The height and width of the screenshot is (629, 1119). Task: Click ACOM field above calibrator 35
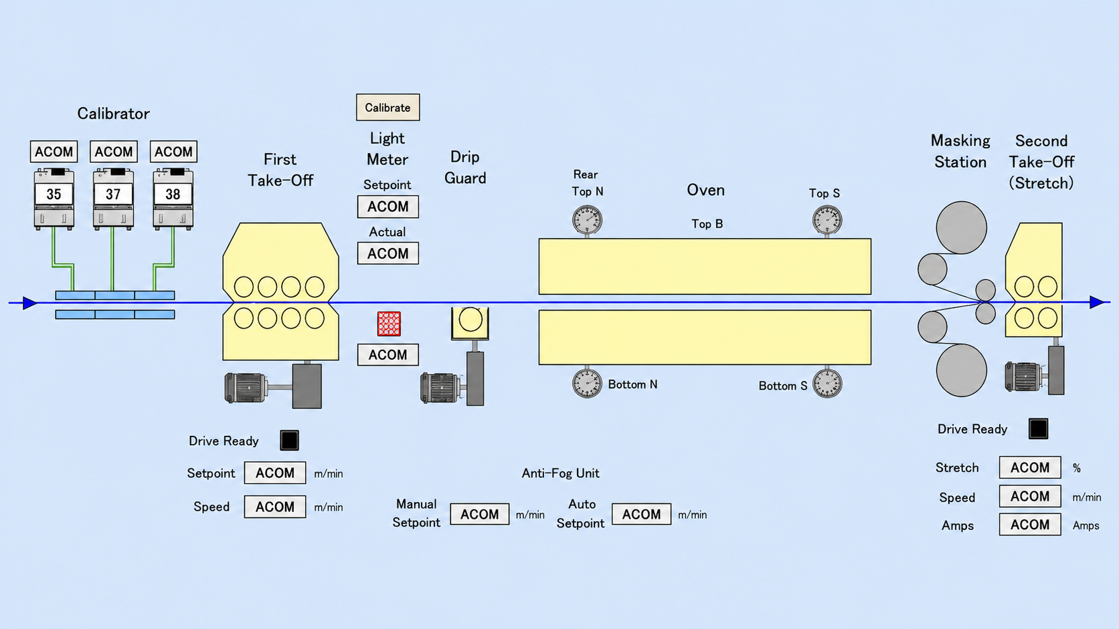(x=54, y=152)
